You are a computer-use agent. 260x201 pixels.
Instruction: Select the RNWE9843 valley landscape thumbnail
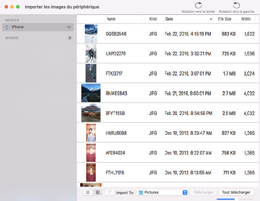(x=91, y=93)
